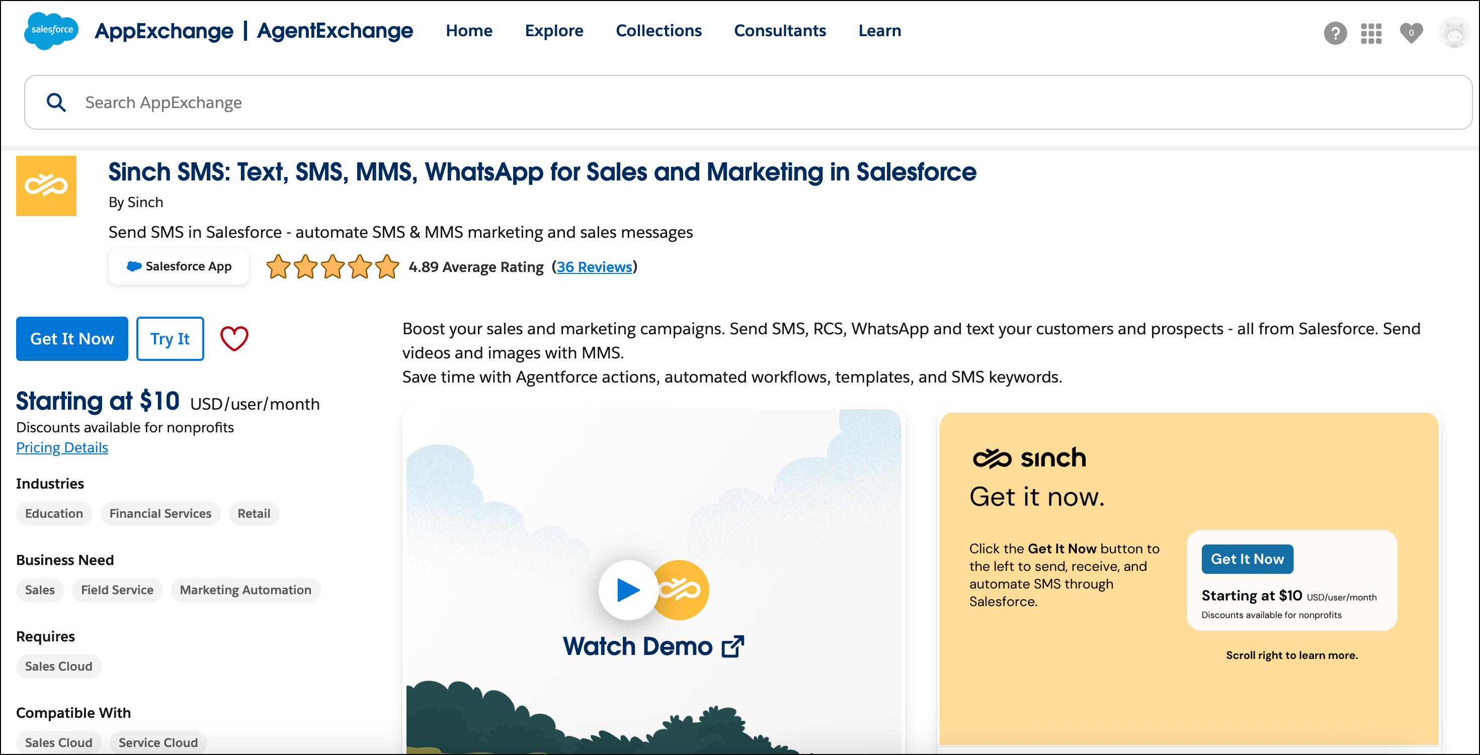Click 'Discounts available for nonprofits' text
Screen dimensions: 1480x755
coord(125,427)
